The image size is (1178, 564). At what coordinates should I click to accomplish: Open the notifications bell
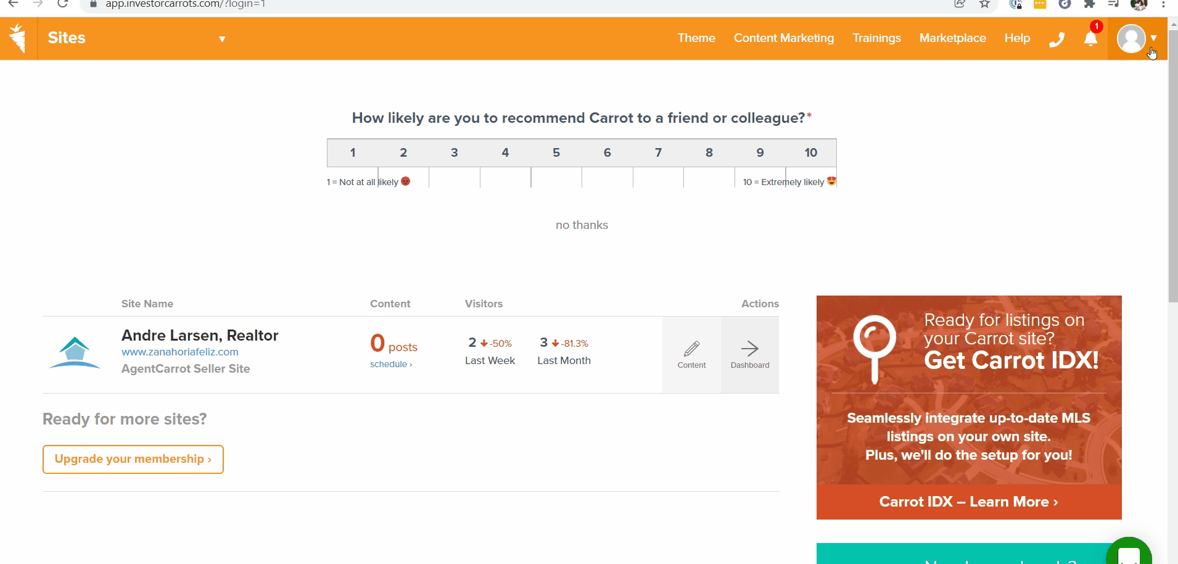[1090, 39]
